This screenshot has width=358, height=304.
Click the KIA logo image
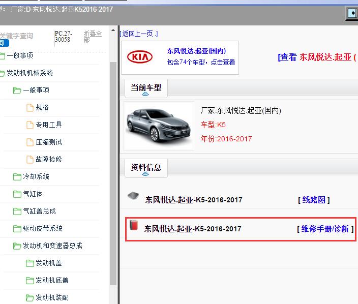pos(140,57)
